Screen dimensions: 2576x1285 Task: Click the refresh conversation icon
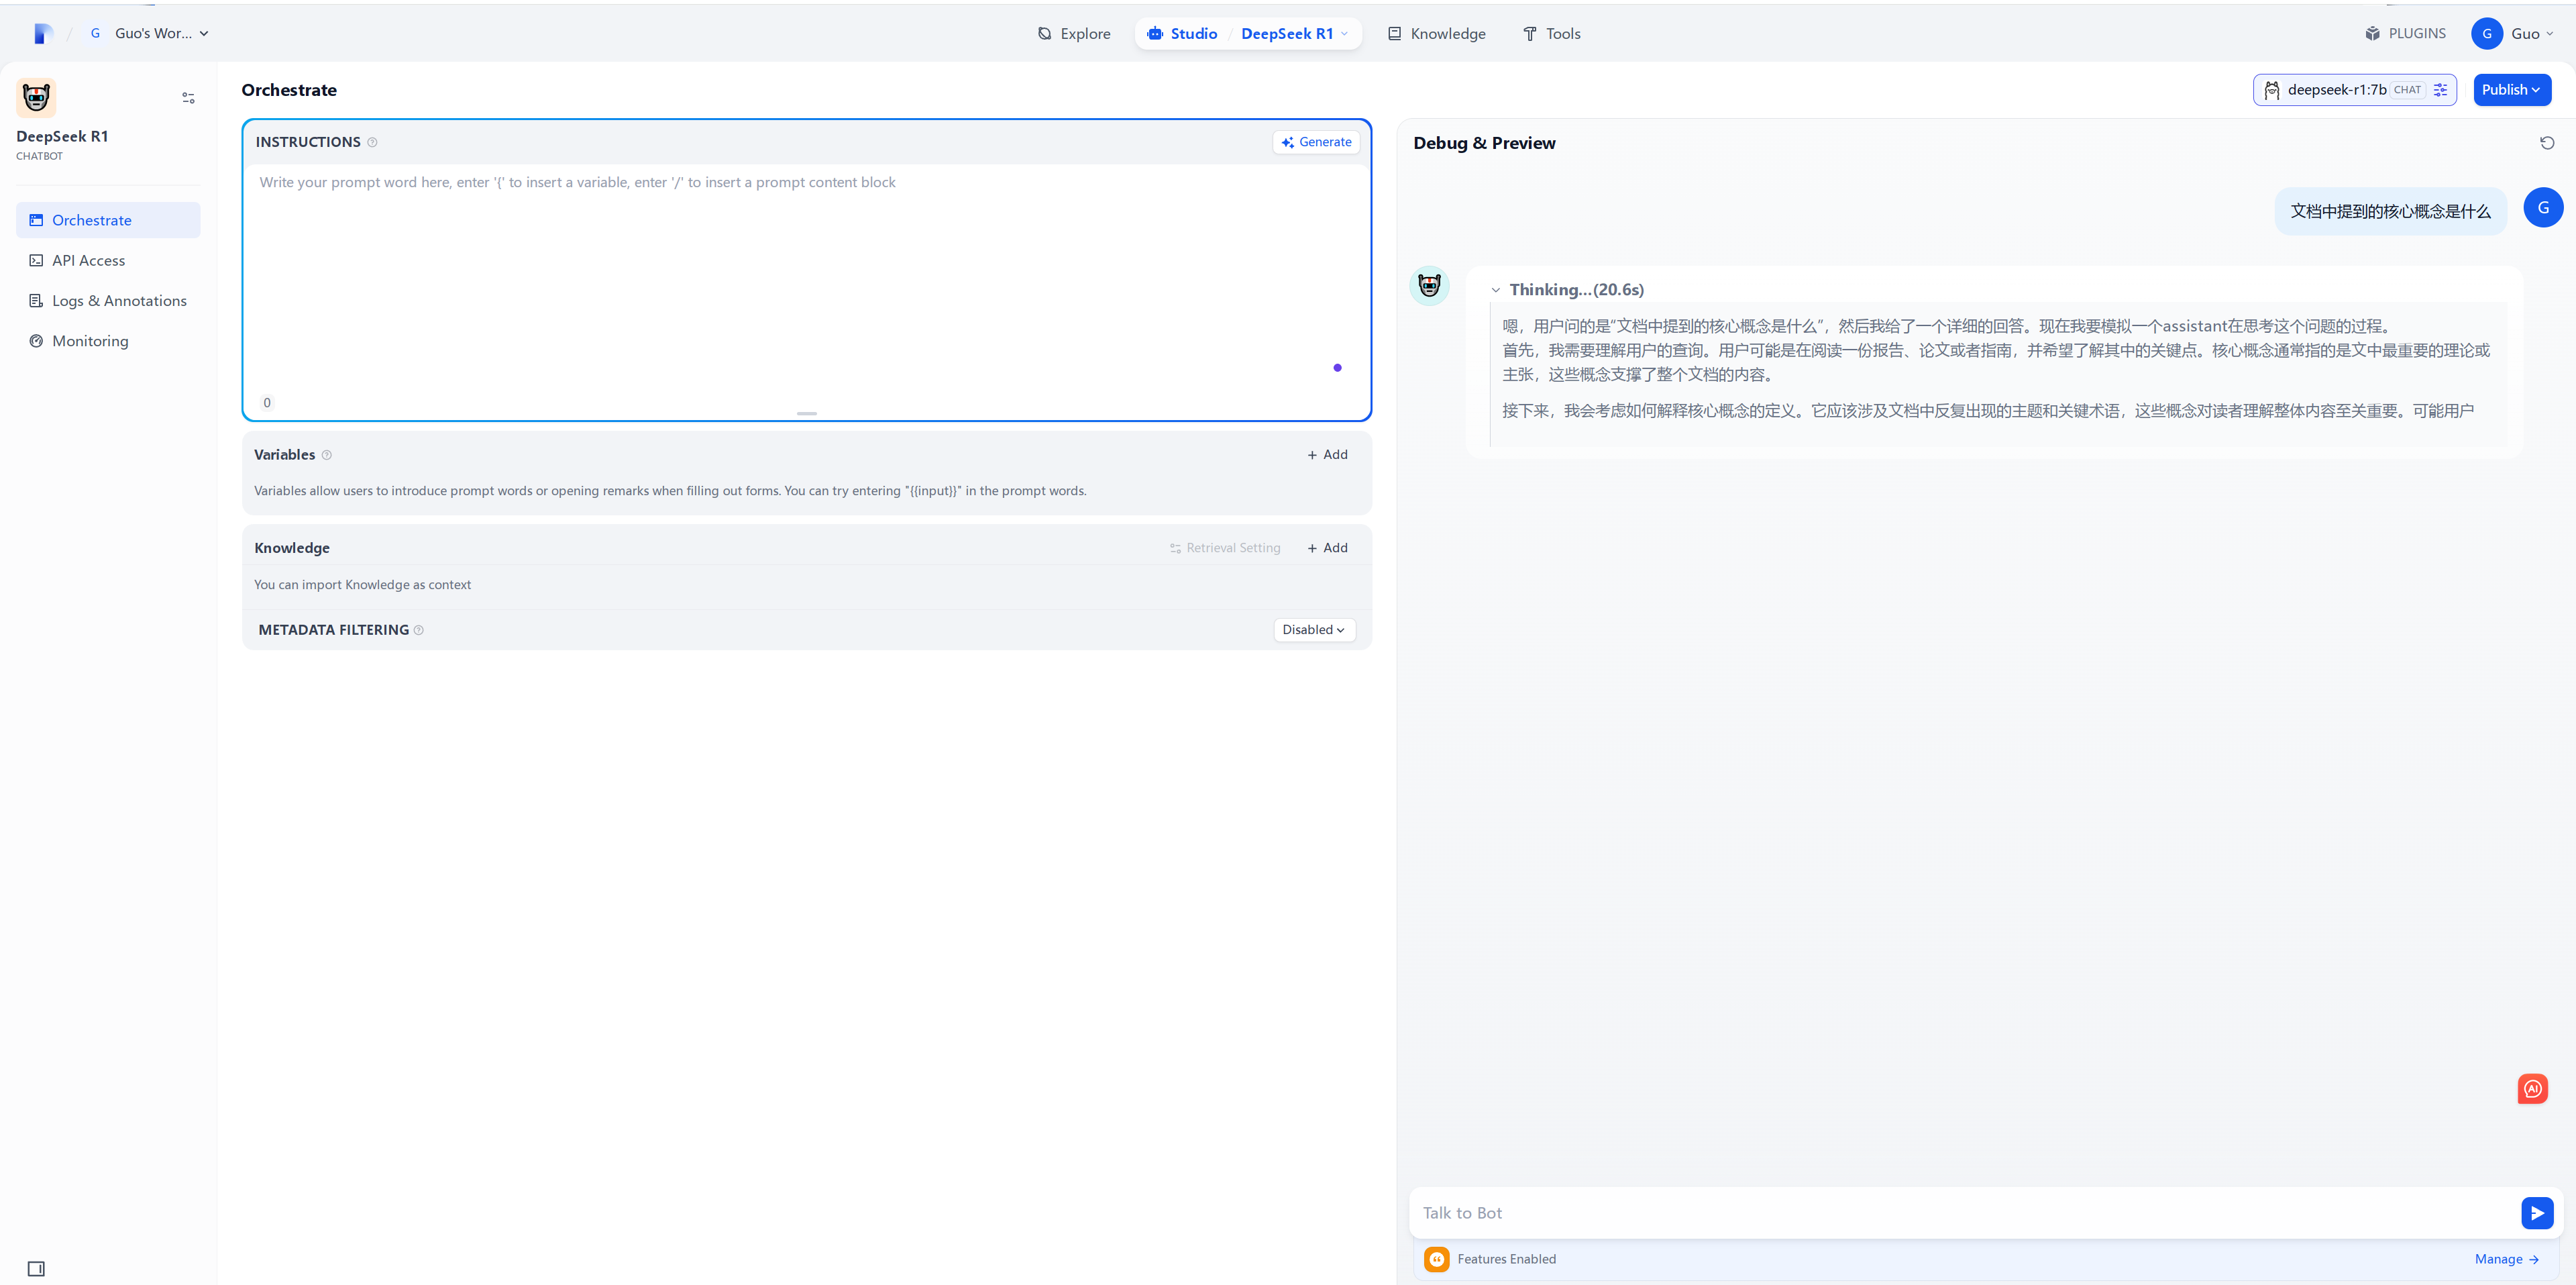[2546, 143]
